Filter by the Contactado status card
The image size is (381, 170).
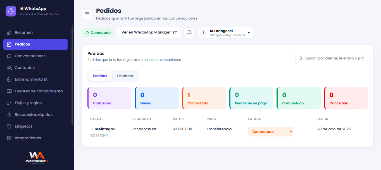204,98
